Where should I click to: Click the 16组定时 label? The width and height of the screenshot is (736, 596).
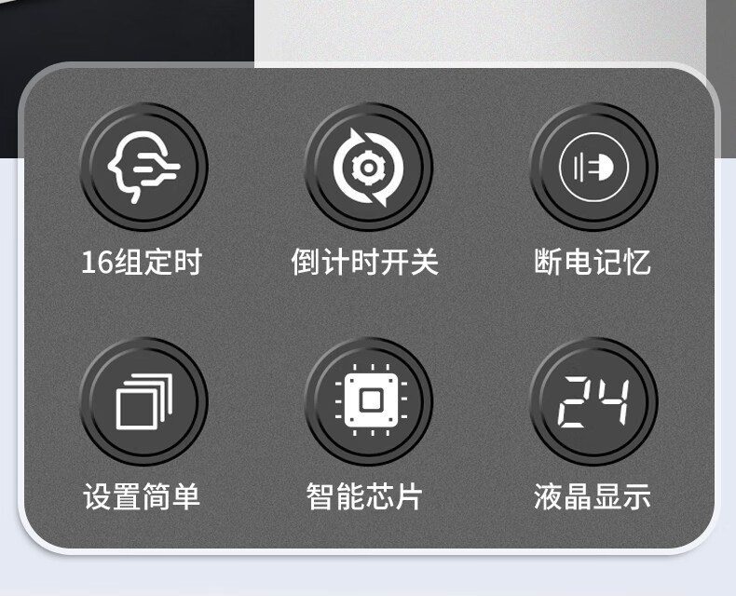click(x=142, y=262)
